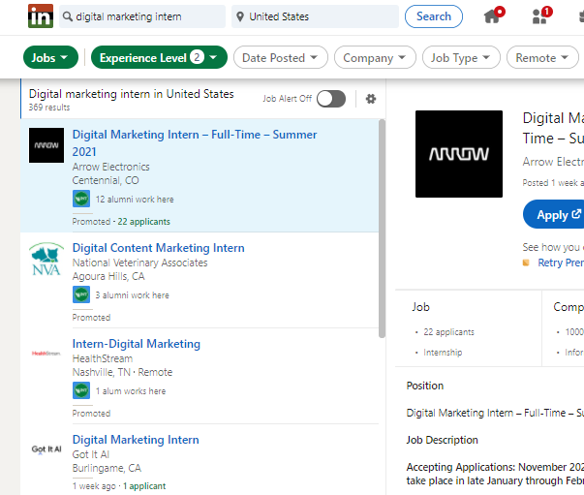Open Digital Marketing Intern Full-Time Summer 2021 listing

tap(195, 143)
